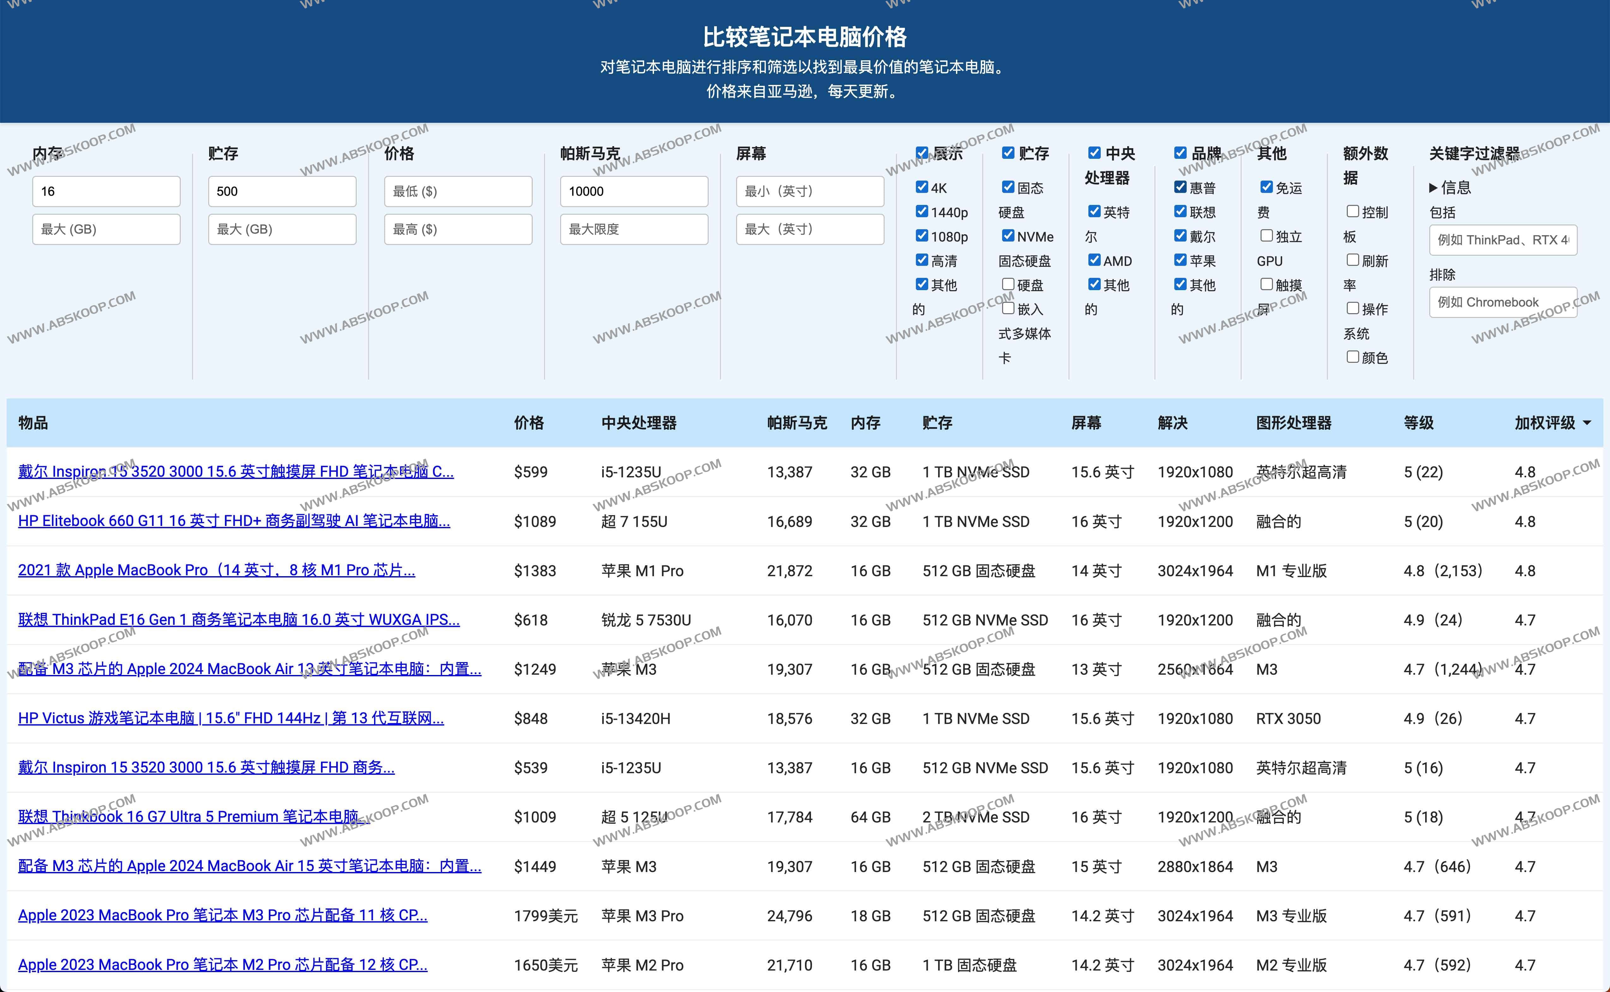Disable the AMD processor filter
Viewport: 1610px width, 992px height.
[1094, 260]
